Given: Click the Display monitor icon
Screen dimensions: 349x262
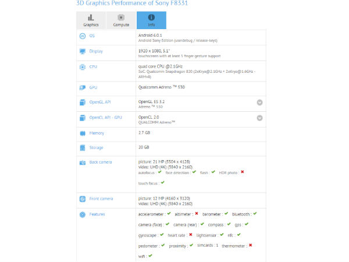Looking at the screenshot, I should click(82, 51).
